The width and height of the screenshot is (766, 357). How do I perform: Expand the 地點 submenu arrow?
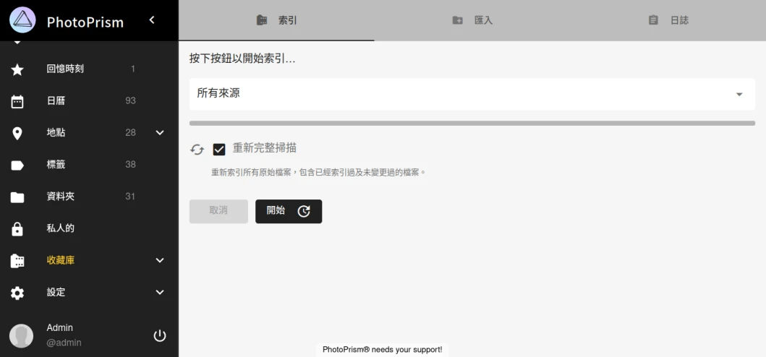point(160,133)
